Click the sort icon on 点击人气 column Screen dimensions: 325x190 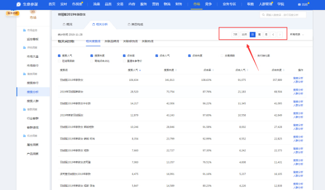pos(247,70)
